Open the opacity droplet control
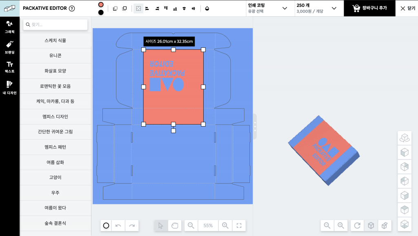Viewport: 418px width, 236px height. coord(207,9)
